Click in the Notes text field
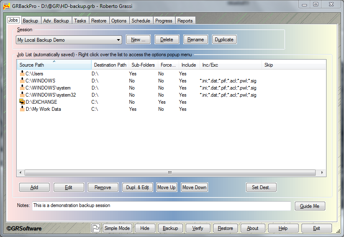 162,206
